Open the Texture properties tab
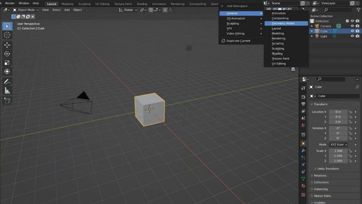Image resolution: width=362 pixels, height=204 pixels. (x=304, y=195)
